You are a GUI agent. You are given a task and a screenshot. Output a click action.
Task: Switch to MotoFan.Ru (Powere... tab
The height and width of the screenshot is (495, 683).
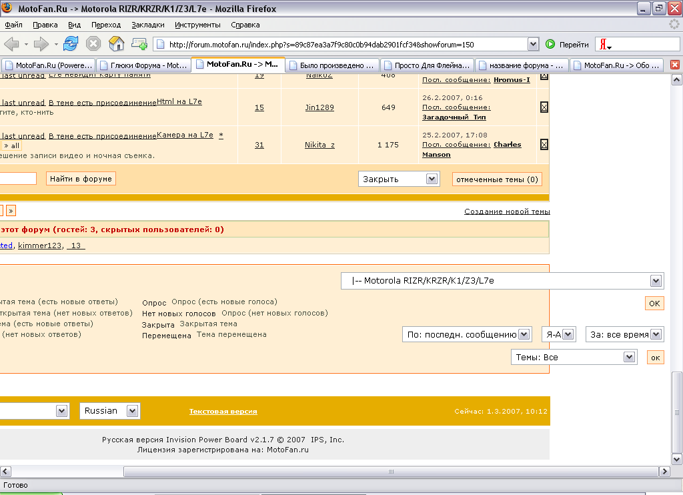[x=49, y=65]
